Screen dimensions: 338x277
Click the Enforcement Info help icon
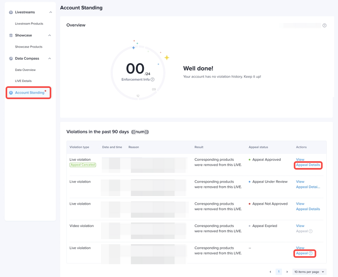click(x=153, y=80)
